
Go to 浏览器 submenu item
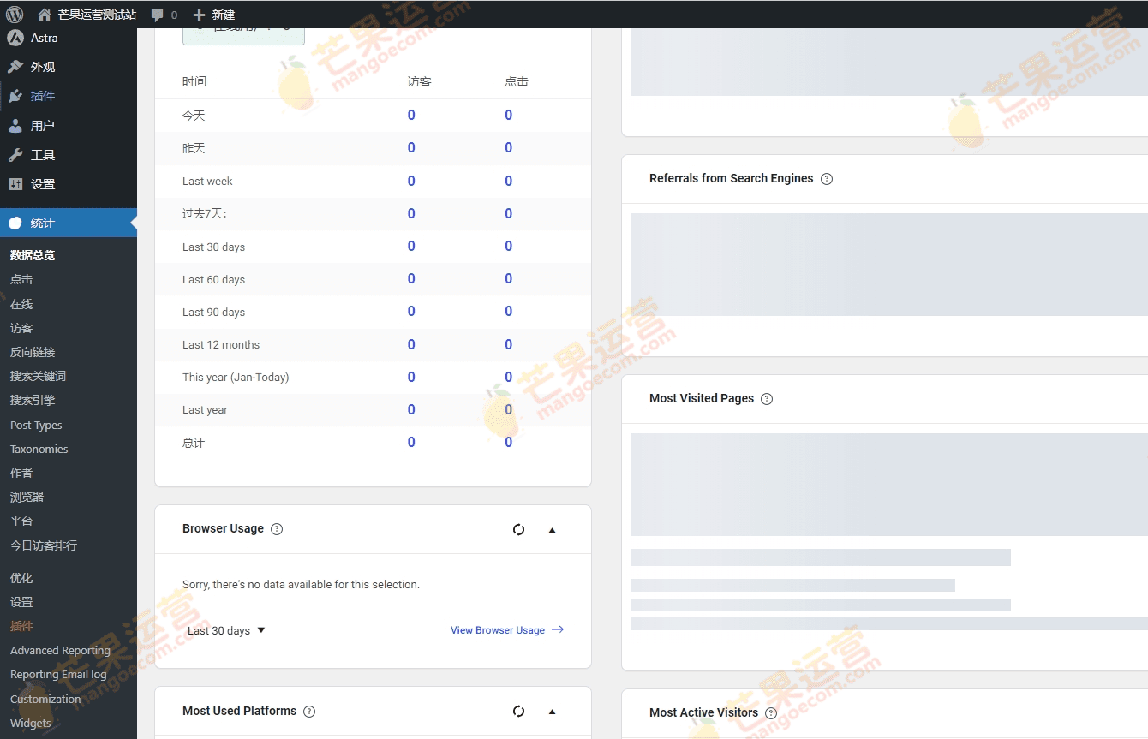pyautogui.click(x=27, y=497)
